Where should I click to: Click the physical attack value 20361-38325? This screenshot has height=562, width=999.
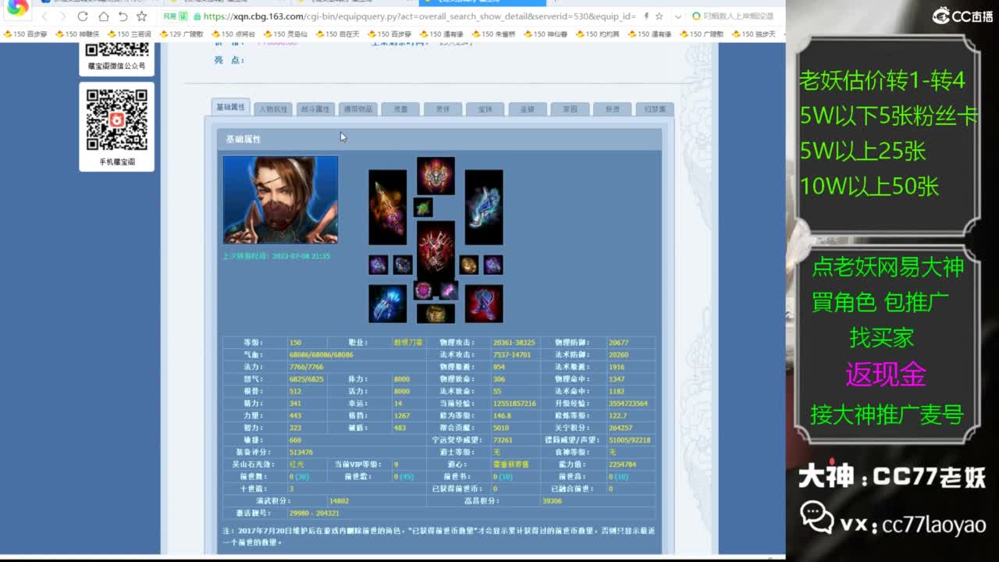tap(514, 343)
